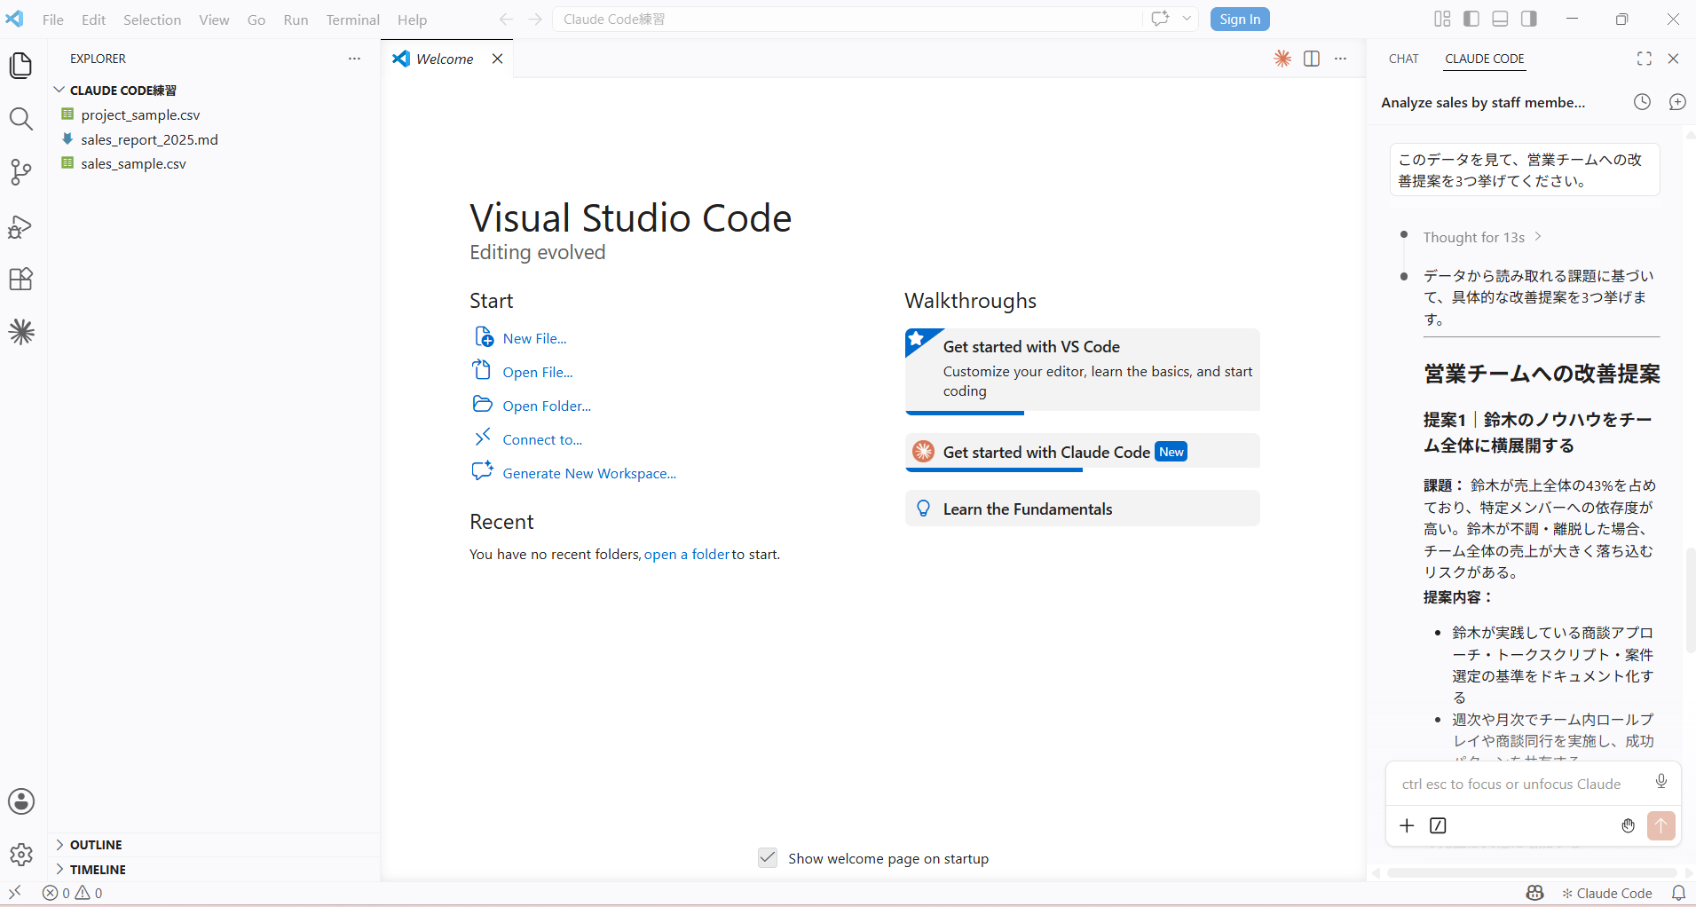Click Generate New Workspace... link

tap(589, 473)
